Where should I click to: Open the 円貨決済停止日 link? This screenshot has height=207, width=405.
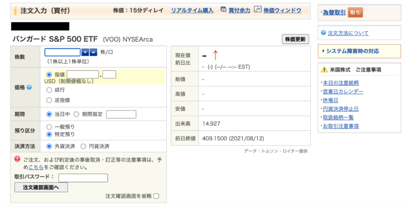[x=341, y=109]
